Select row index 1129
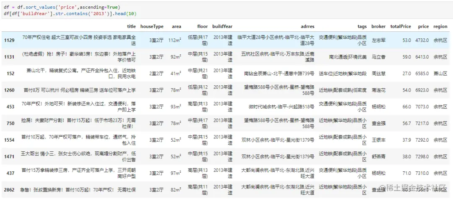 (9, 40)
